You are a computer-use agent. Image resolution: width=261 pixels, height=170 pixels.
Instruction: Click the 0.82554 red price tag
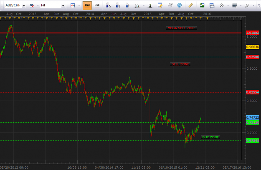click(x=253, y=92)
